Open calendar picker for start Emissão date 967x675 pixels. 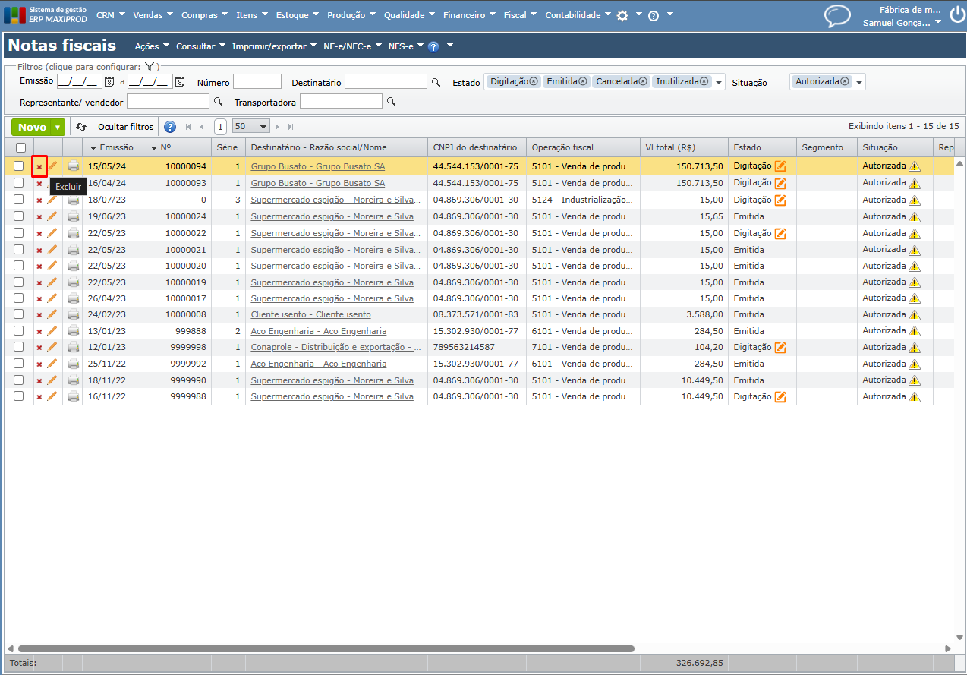[x=109, y=82]
